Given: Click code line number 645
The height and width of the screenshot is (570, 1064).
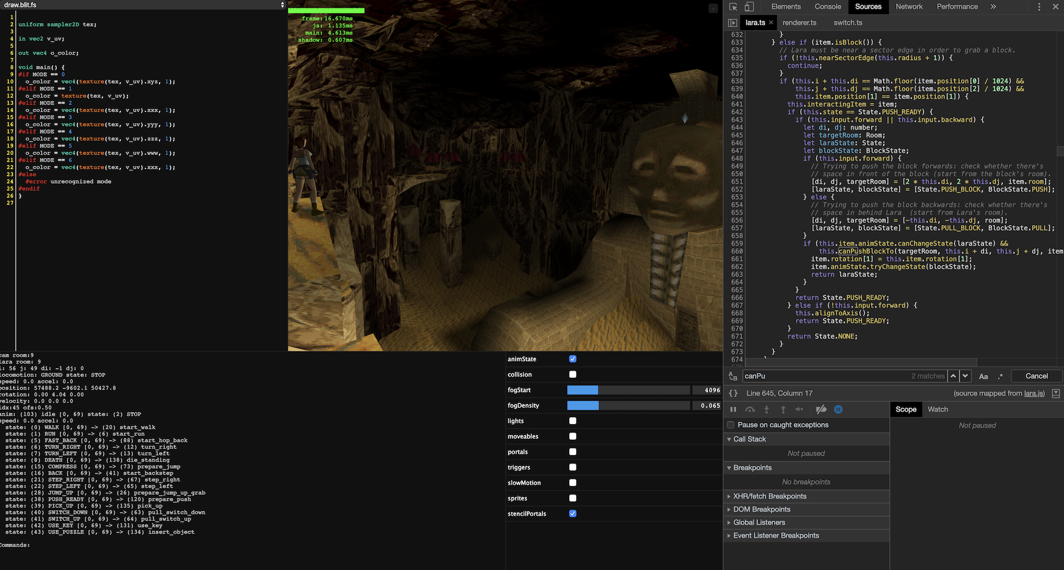Looking at the screenshot, I should click(x=737, y=135).
